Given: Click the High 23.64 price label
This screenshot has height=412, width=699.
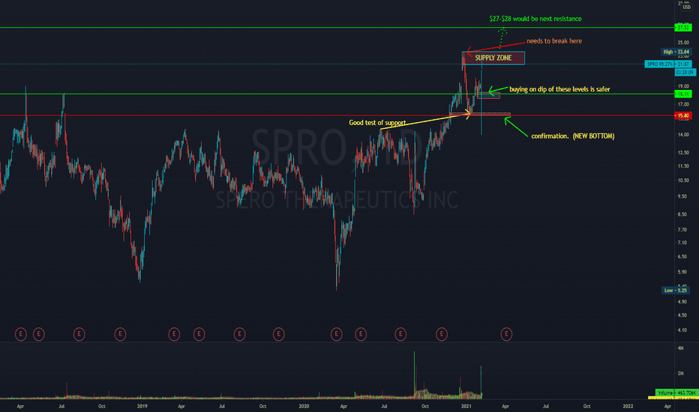Looking at the screenshot, I should [676, 52].
